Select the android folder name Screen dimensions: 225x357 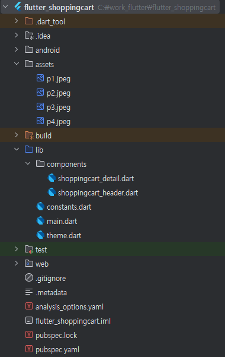47,50
